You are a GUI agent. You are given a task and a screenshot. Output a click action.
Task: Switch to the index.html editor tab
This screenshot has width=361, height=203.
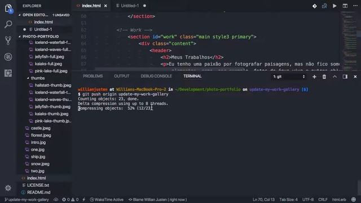[91, 6]
